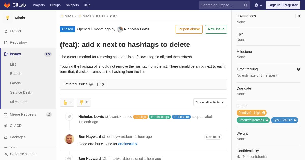Open Snippets in top navbar

point(72,5)
